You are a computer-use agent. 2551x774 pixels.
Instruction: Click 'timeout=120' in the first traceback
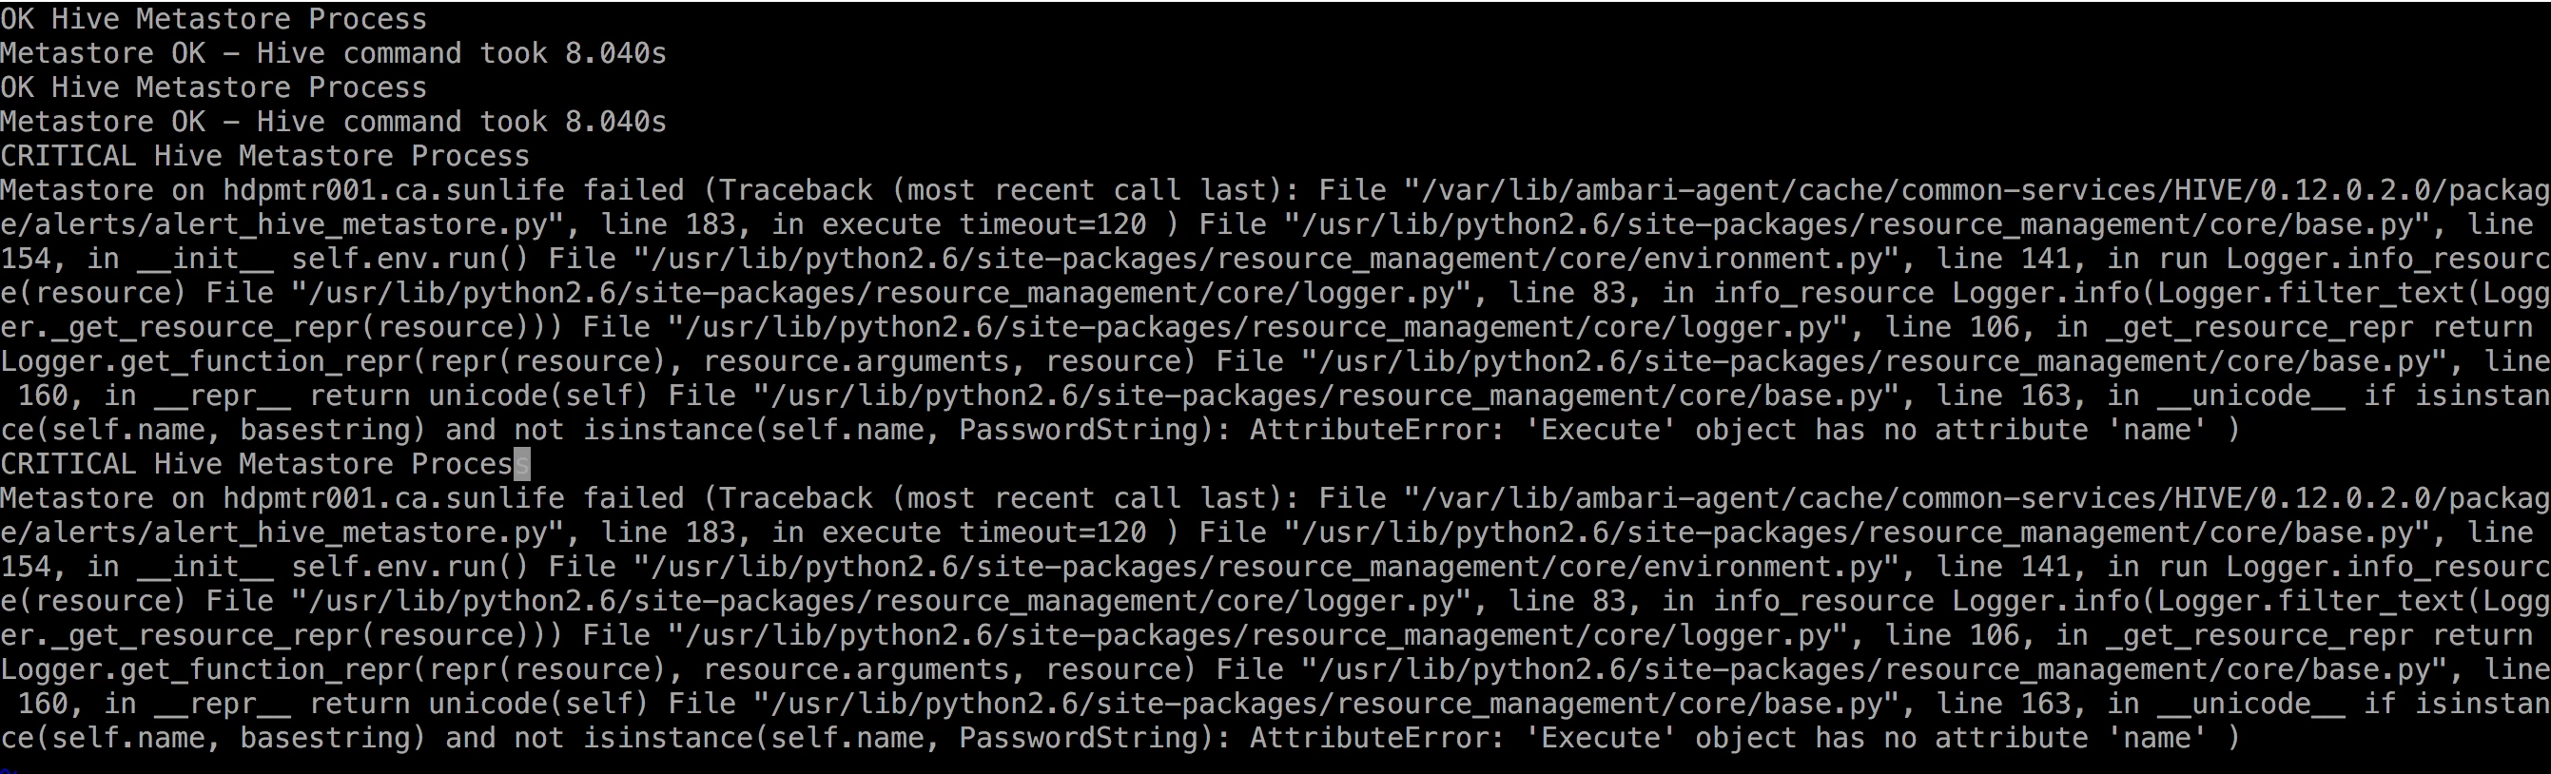(1052, 224)
